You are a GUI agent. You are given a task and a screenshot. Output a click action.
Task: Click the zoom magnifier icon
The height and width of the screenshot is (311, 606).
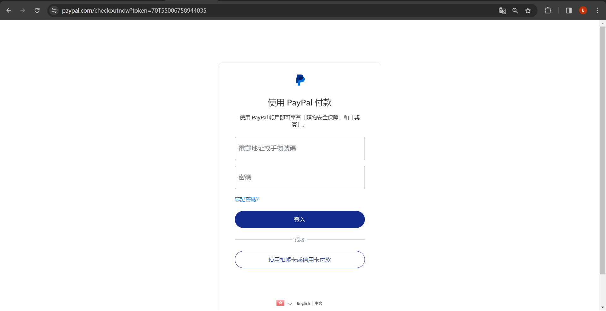click(515, 11)
